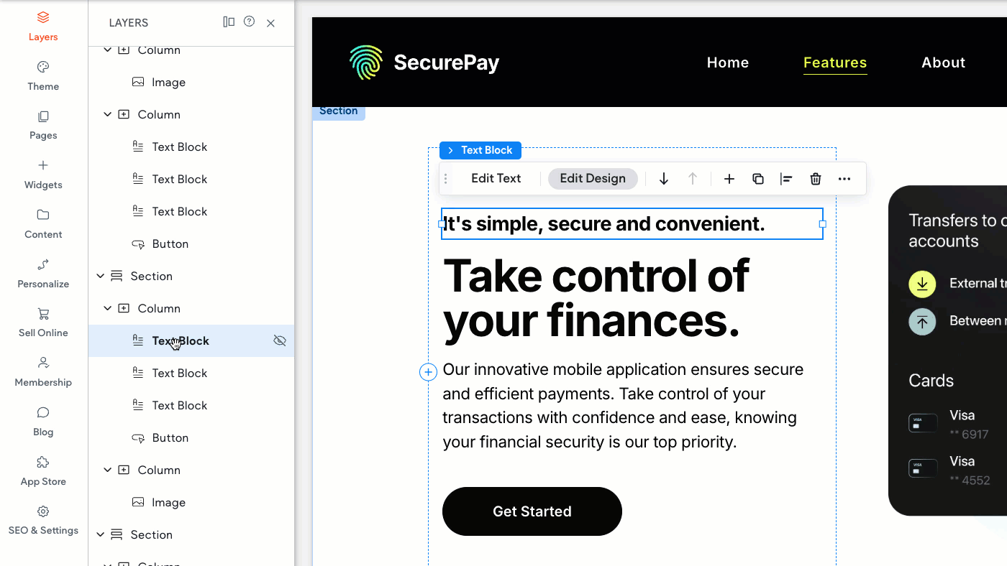Collapse the Column containing the highlighted Text Block
1007x566 pixels.
(108, 308)
